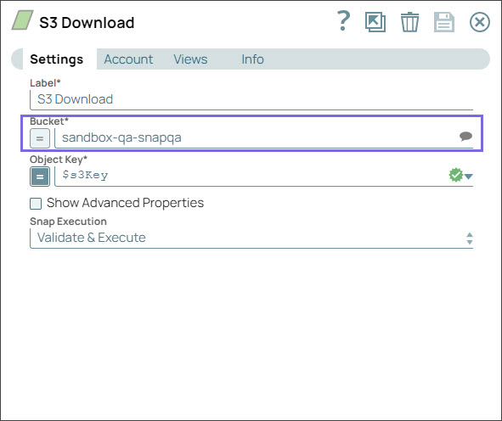Click the Object Key* field label
Viewport: 502px width, 421px height.
(59, 160)
